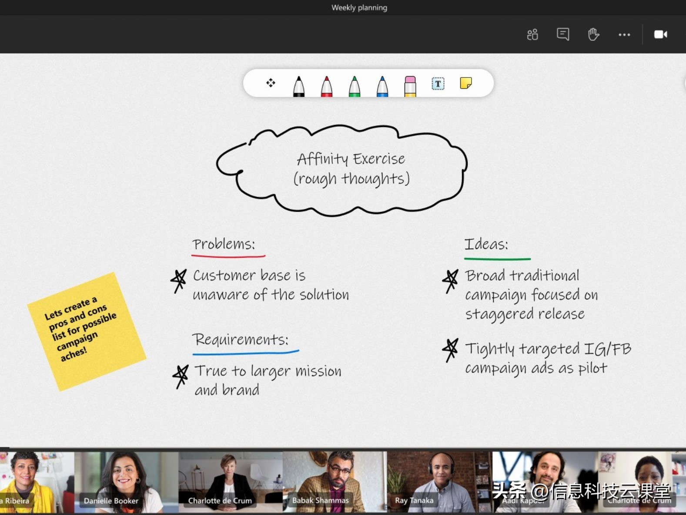Click the 'Ideas:' heading text

pos(486,244)
